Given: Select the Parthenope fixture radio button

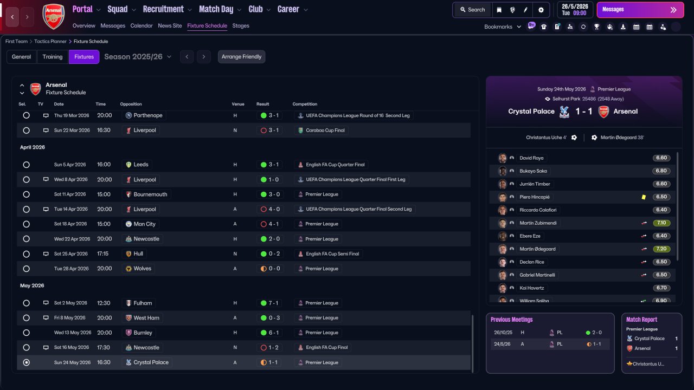Looking at the screenshot, I should coord(26,115).
